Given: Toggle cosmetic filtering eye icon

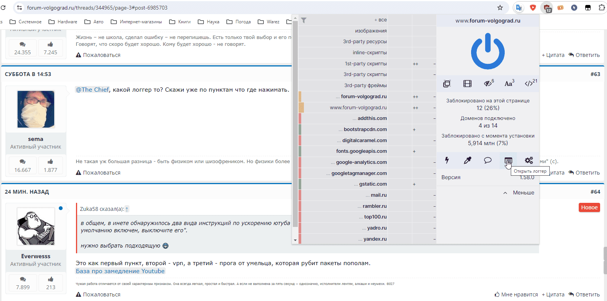Looking at the screenshot, I should point(488,84).
